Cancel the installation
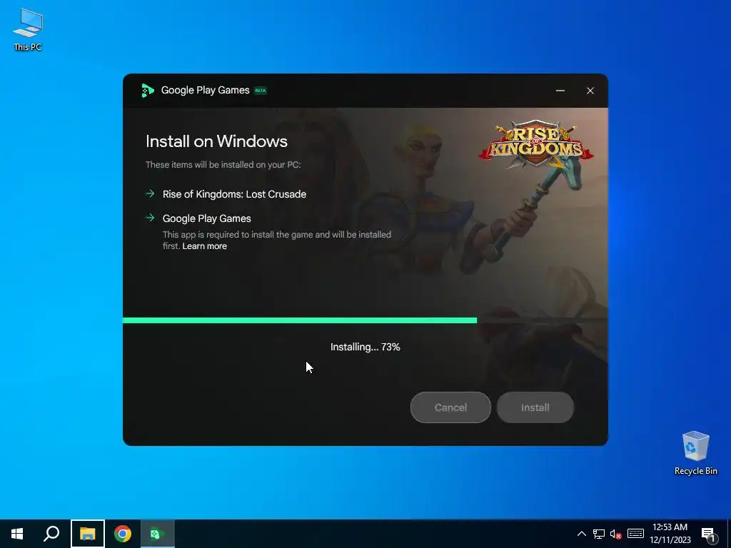The width and height of the screenshot is (731, 548). [450, 407]
